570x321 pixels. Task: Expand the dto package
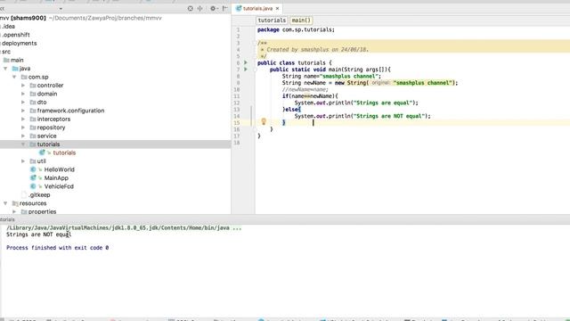(23, 103)
